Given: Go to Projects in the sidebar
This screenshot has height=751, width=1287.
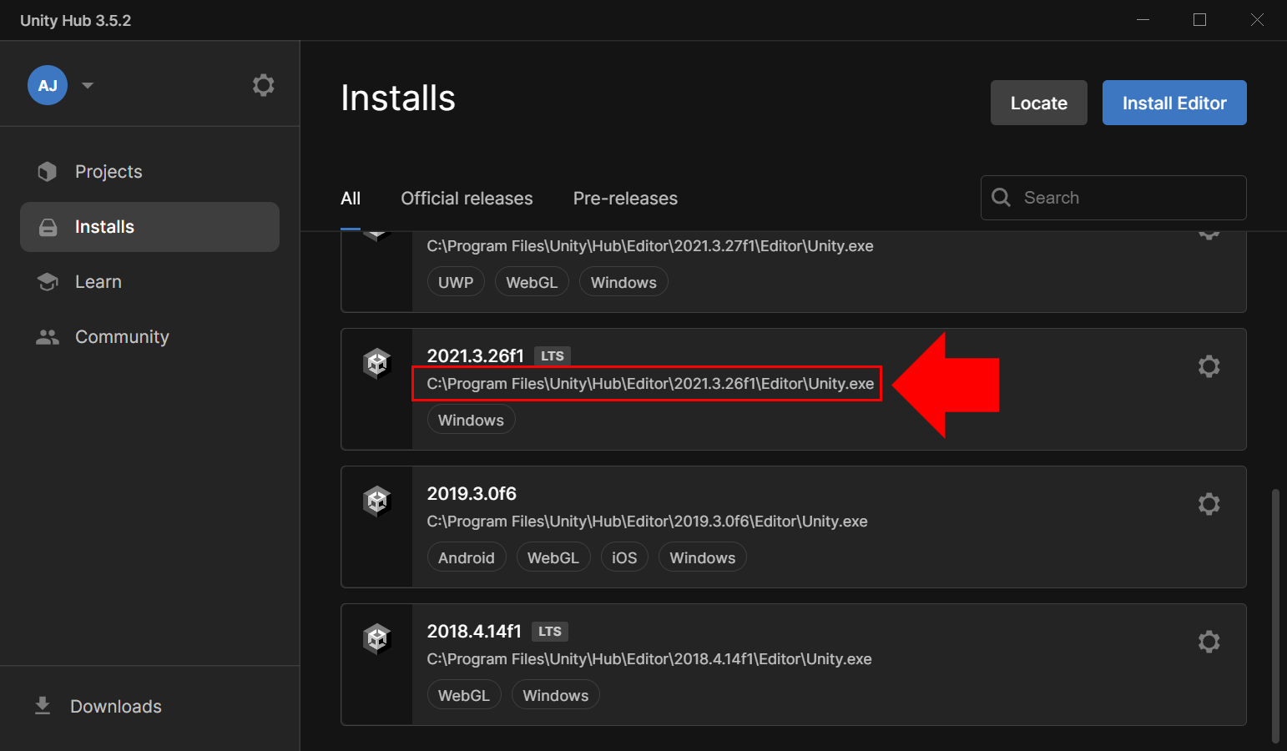Looking at the screenshot, I should 149,172.
